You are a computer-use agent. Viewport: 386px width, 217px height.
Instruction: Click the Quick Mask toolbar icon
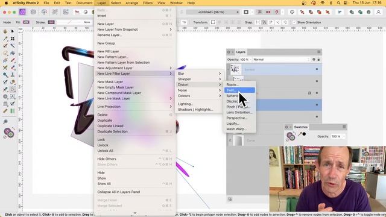tap(246, 12)
